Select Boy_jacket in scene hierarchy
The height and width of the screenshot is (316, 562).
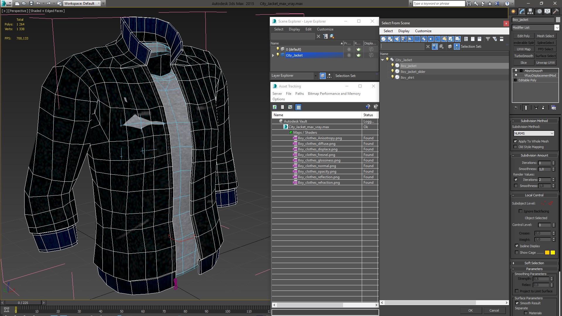[408, 66]
